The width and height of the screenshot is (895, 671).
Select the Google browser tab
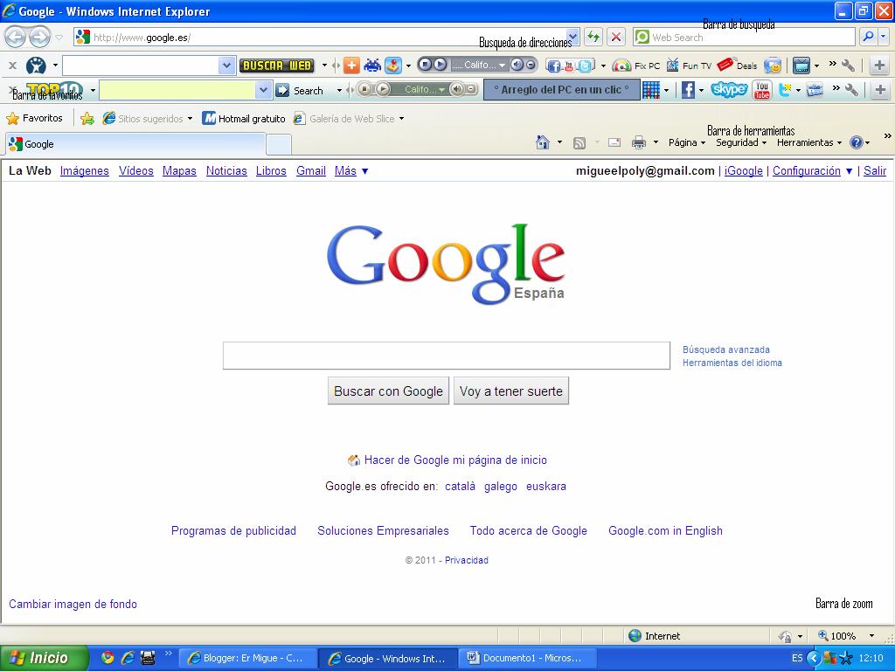tap(135, 144)
